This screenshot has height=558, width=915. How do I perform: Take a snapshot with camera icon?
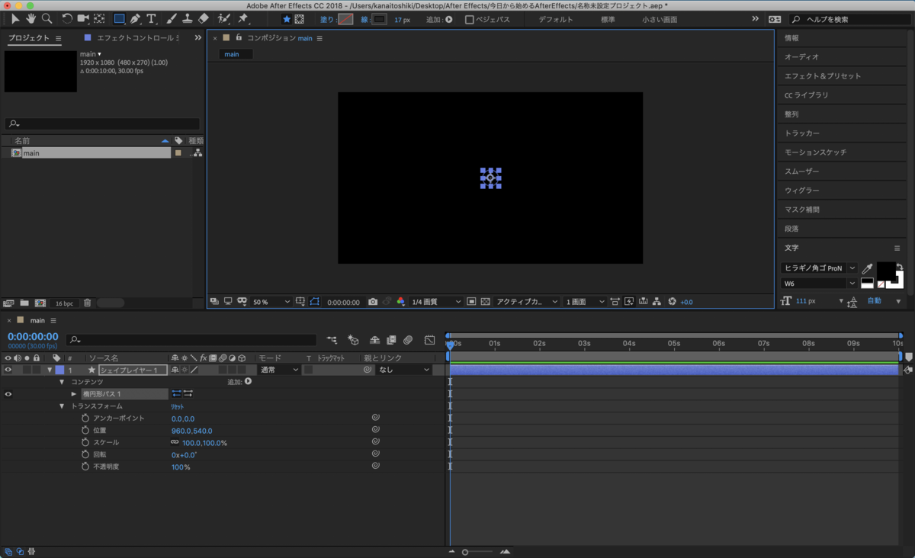pos(373,302)
